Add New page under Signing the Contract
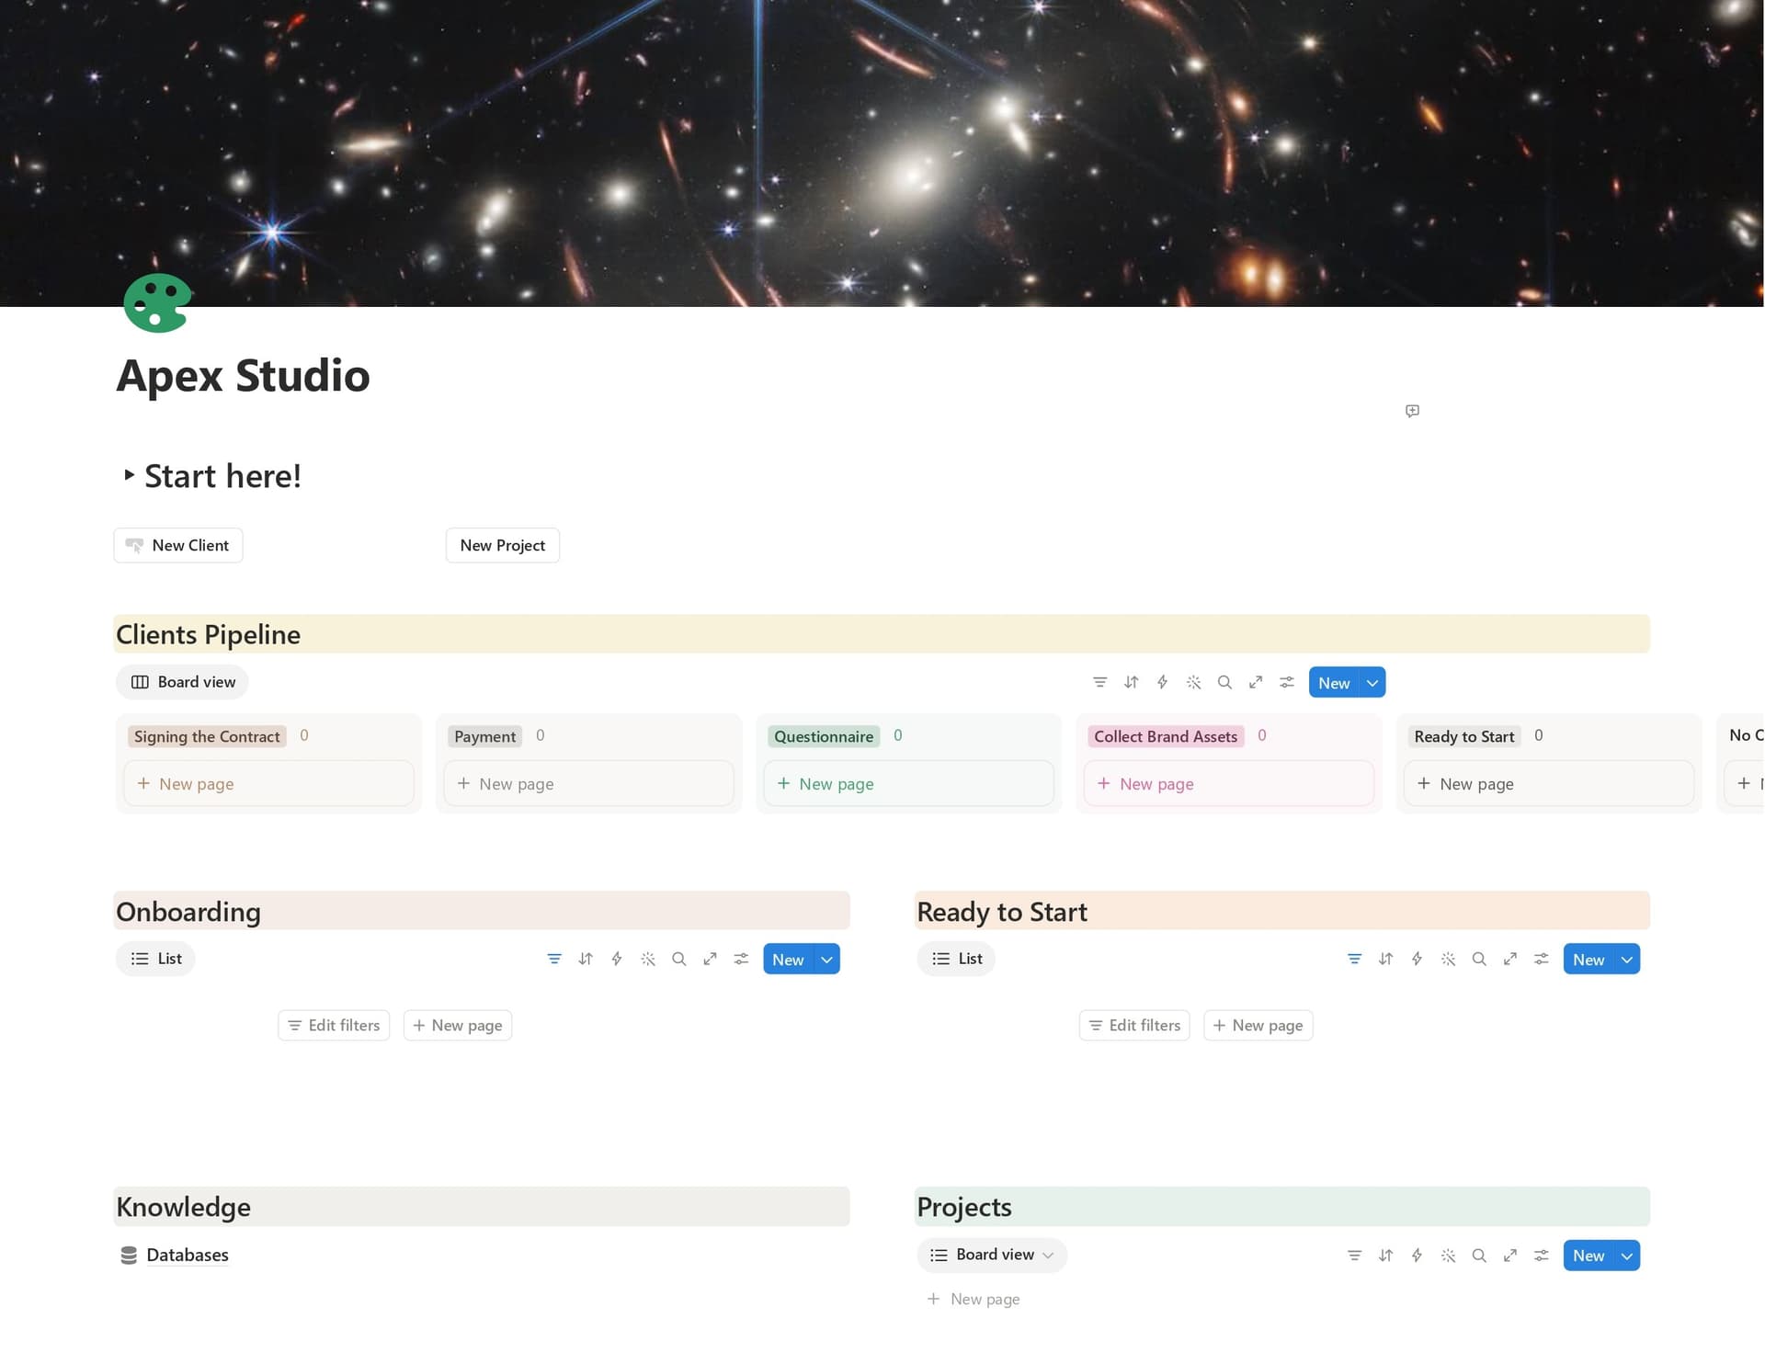This screenshot has width=1765, height=1364. coord(268,783)
